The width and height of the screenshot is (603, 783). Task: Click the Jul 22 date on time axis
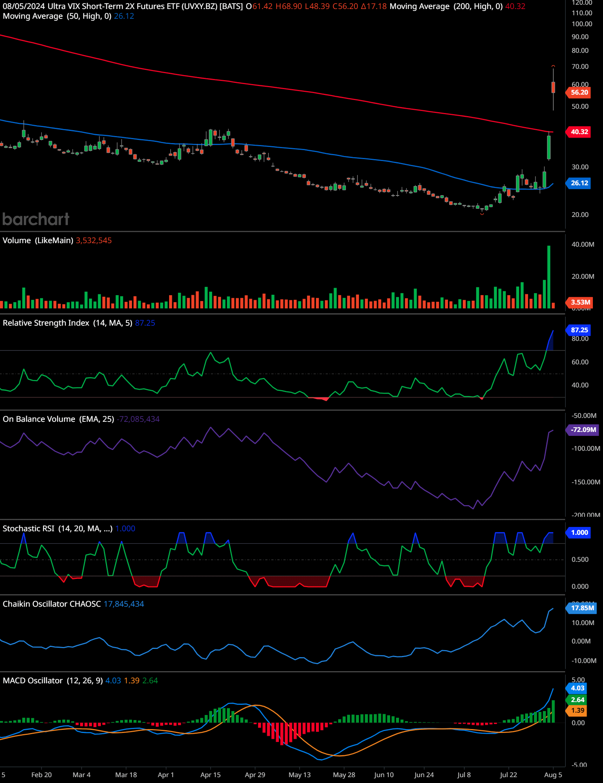coord(508,775)
